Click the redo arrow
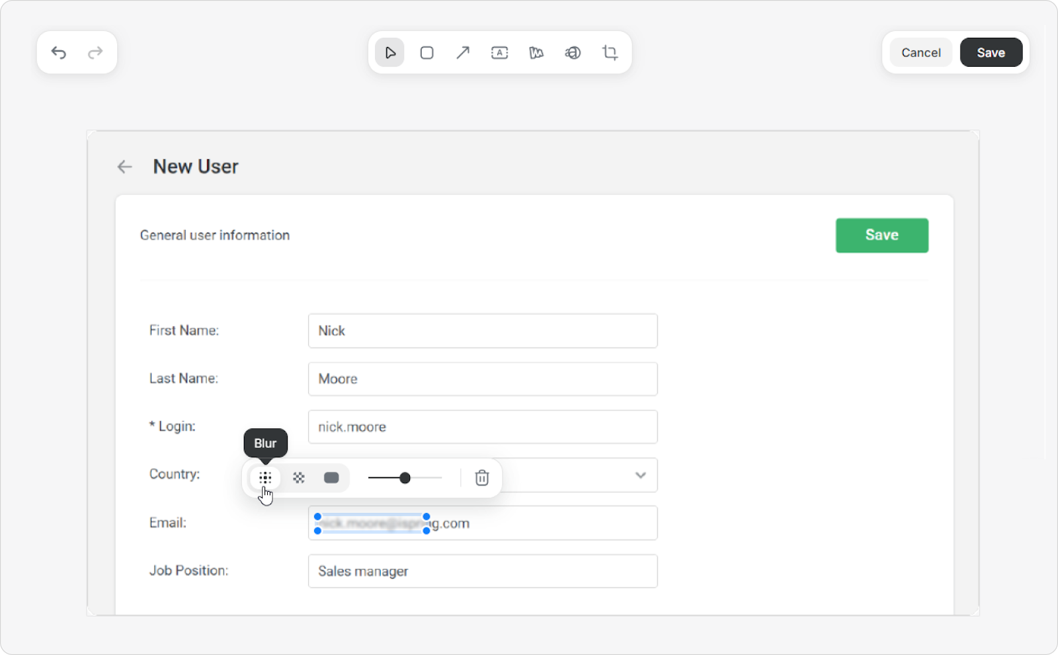Image resolution: width=1058 pixels, height=655 pixels. 95,53
